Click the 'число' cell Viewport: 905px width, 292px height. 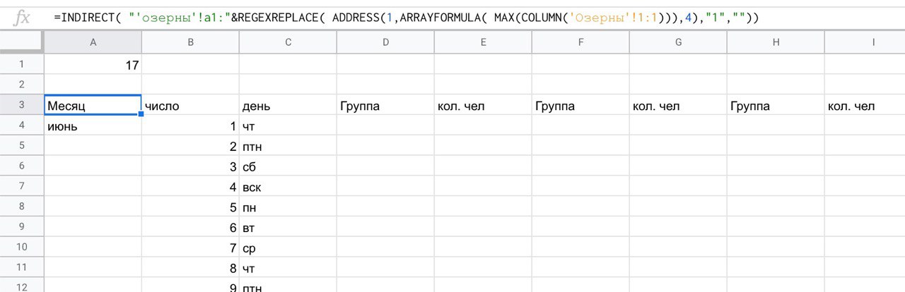pyautogui.click(x=190, y=105)
